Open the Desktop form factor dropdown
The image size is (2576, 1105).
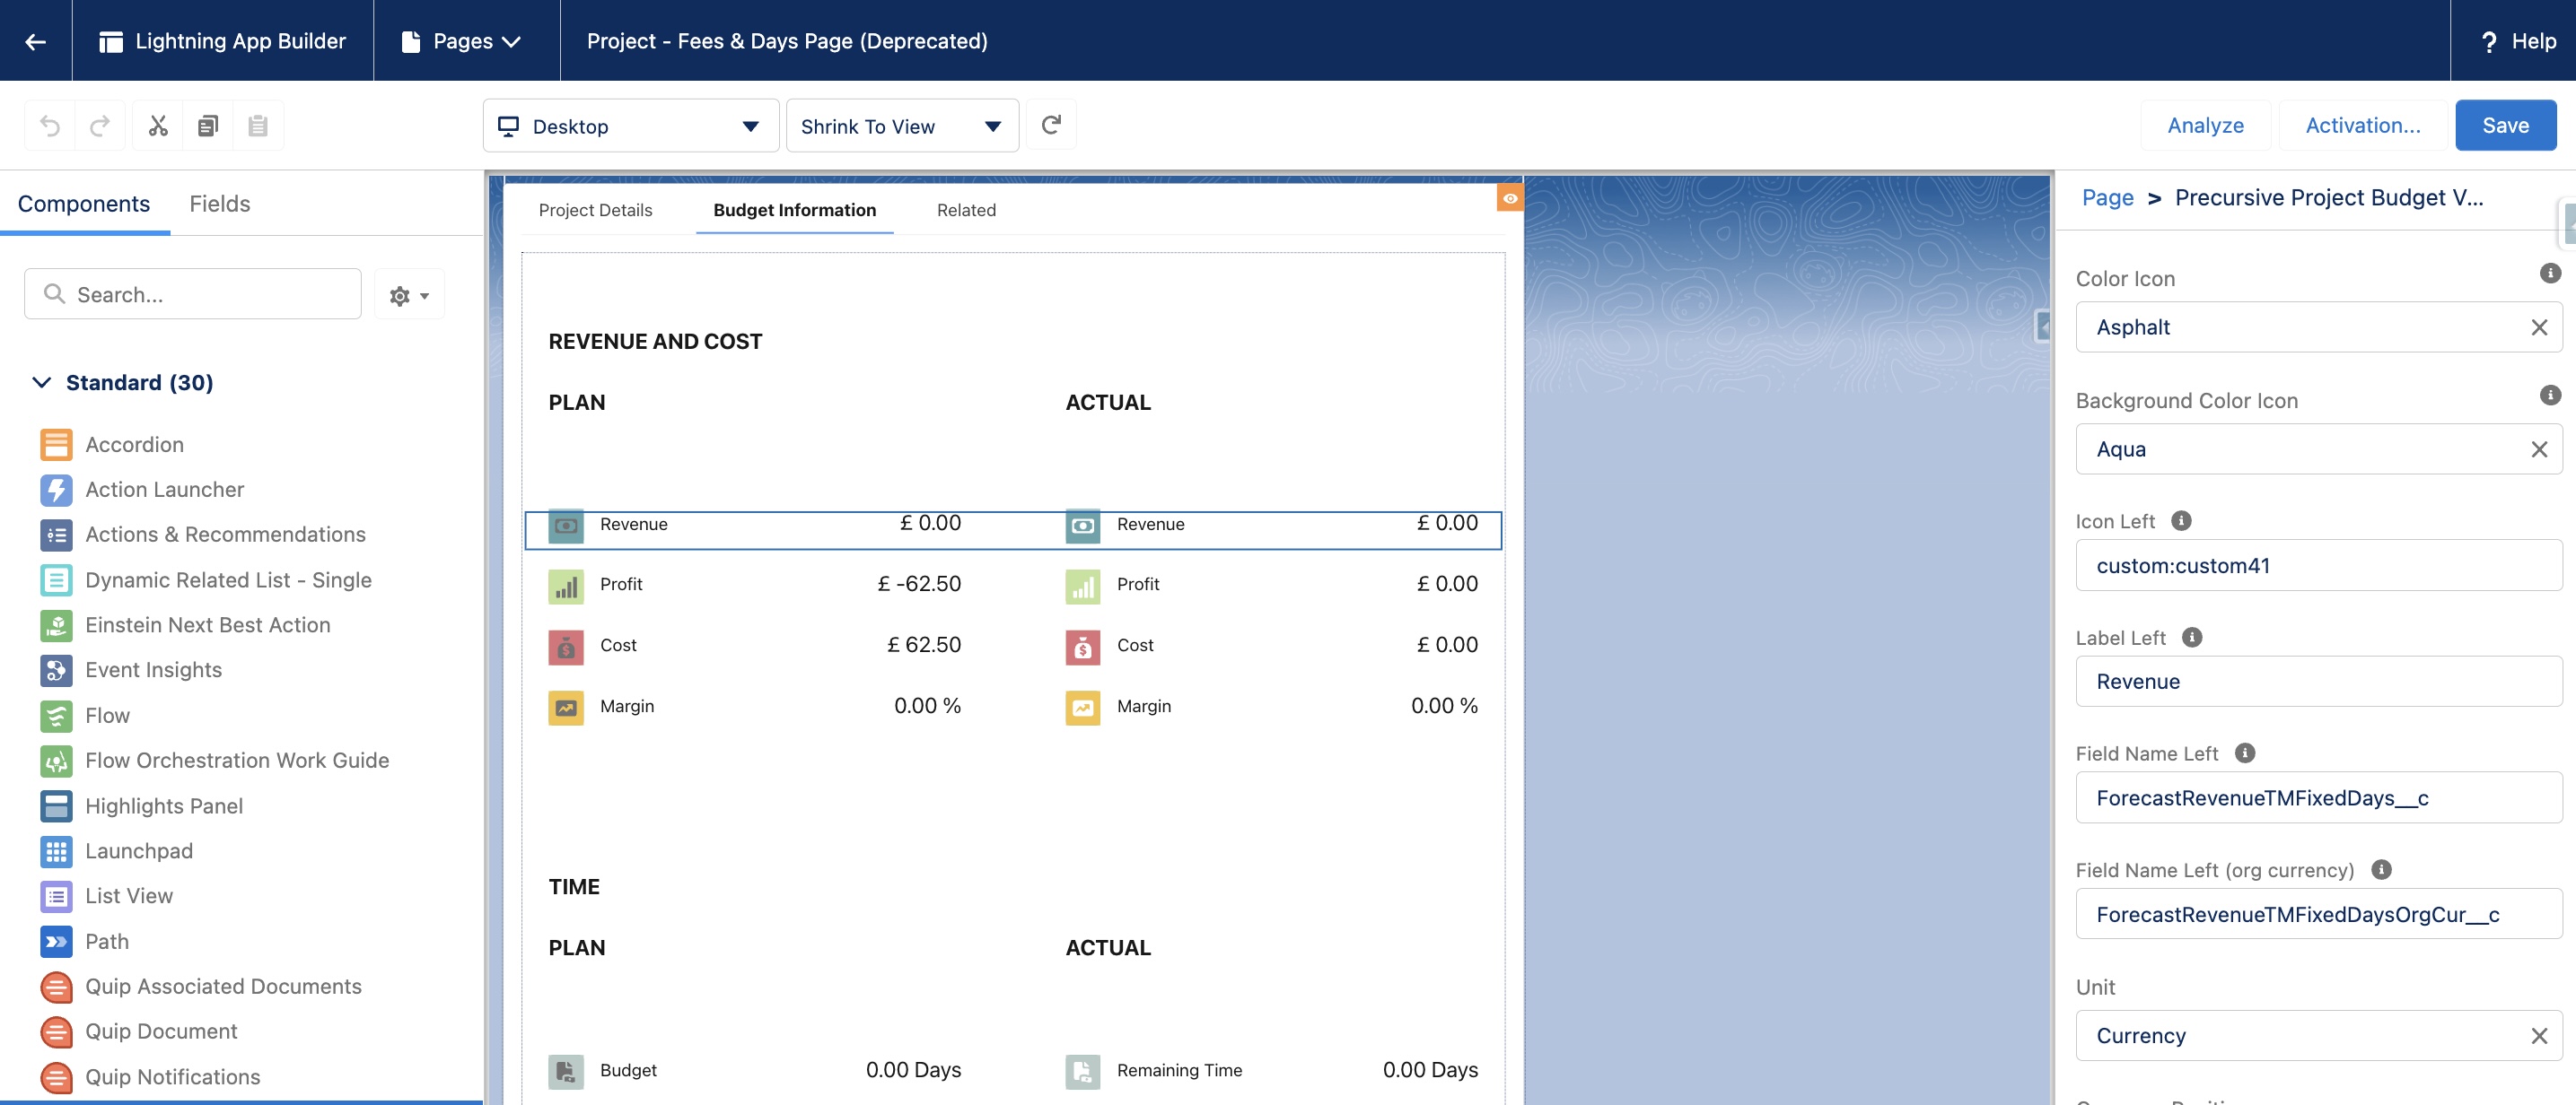tap(631, 126)
